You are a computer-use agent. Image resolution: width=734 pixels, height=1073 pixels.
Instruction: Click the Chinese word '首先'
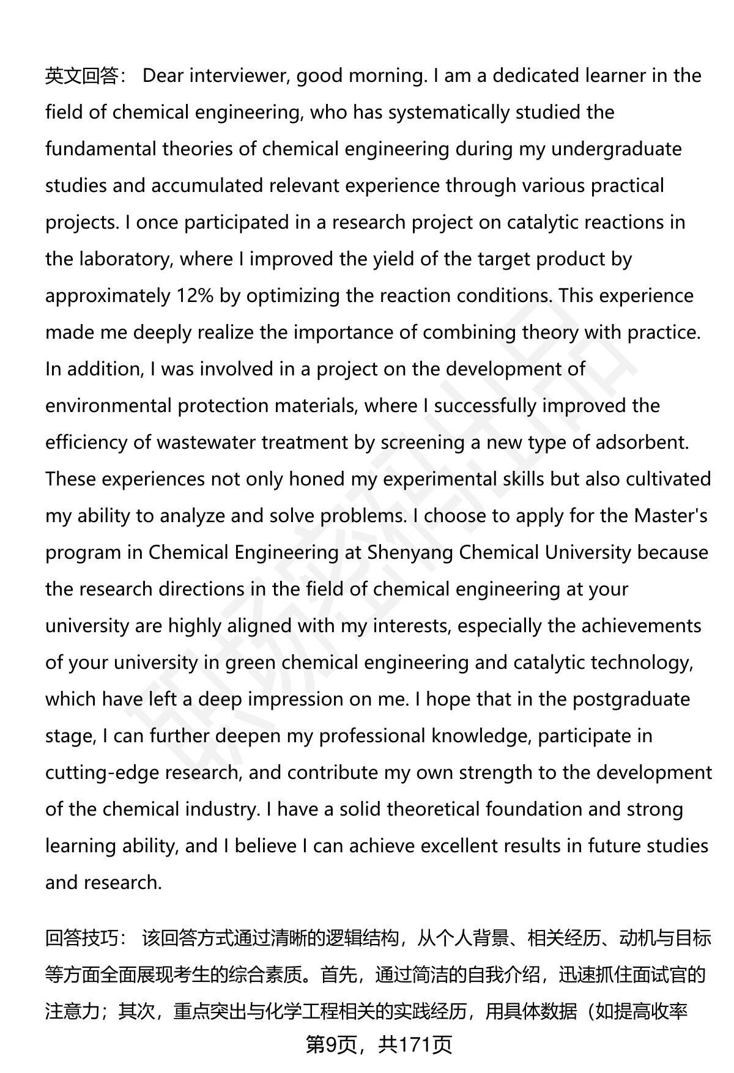tap(338, 975)
